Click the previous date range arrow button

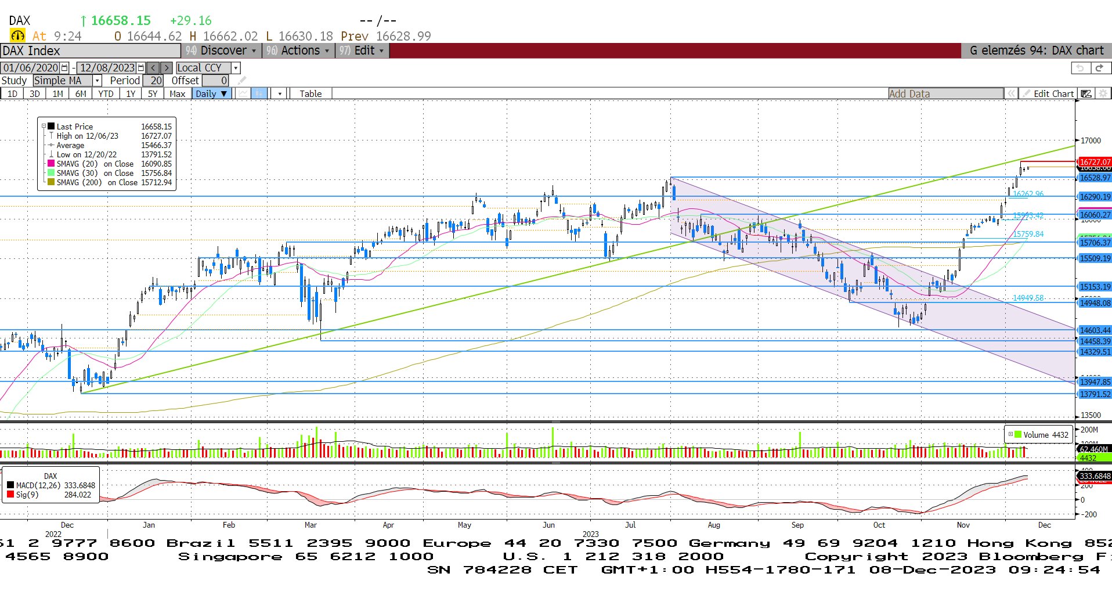153,68
